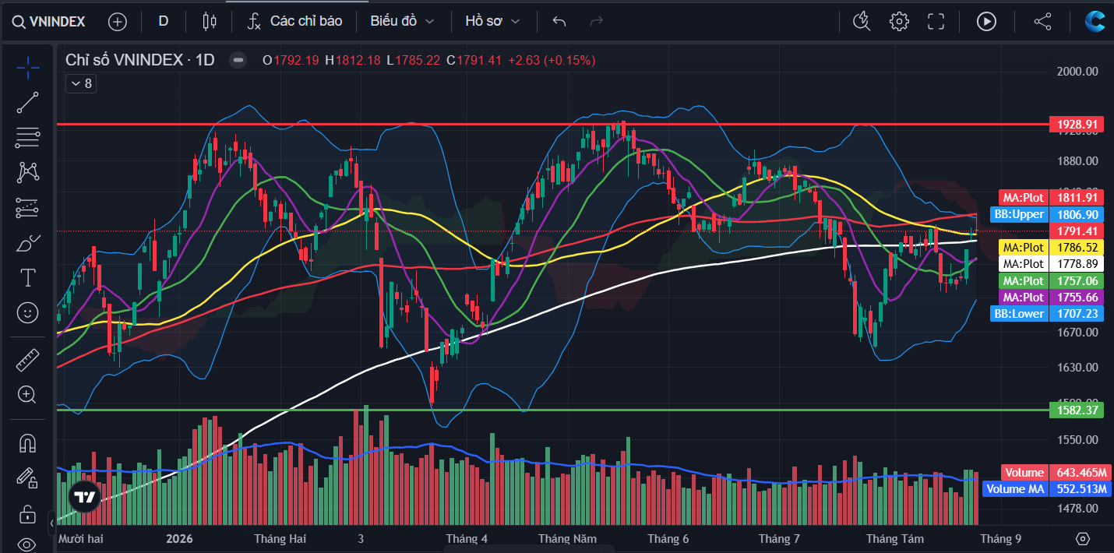The height and width of the screenshot is (553, 1114).
Task: Click the closing value C1791.41 in header
Action: click(474, 60)
